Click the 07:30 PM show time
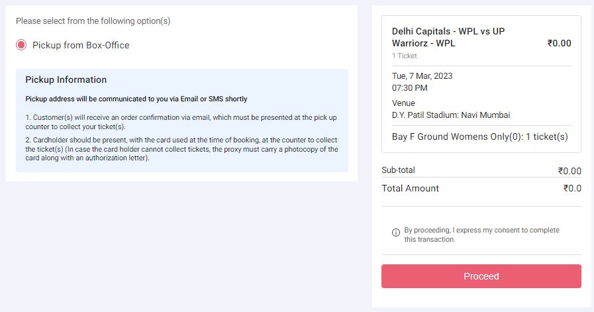The height and width of the screenshot is (312, 594). pyautogui.click(x=410, y=88)
